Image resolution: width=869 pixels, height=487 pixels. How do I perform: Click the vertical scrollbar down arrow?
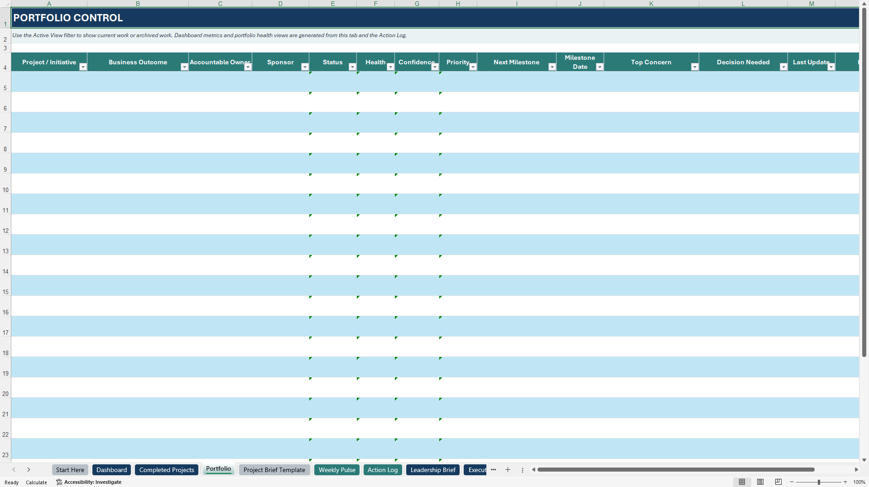[x=864, y=460]
